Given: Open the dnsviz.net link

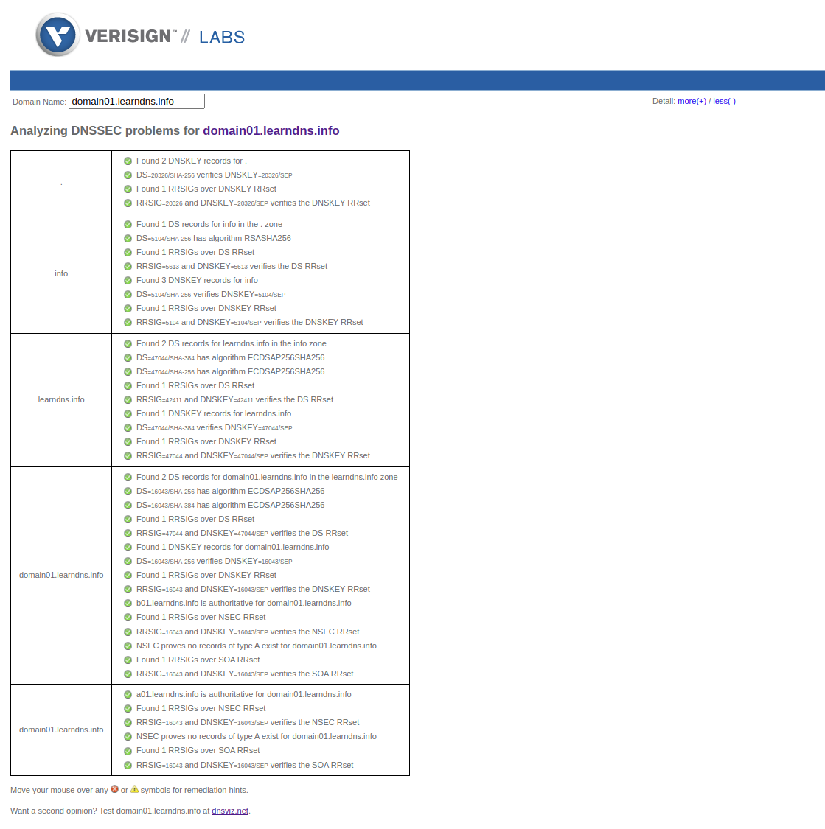Looking at the screenshot, I should click(229, 811).
